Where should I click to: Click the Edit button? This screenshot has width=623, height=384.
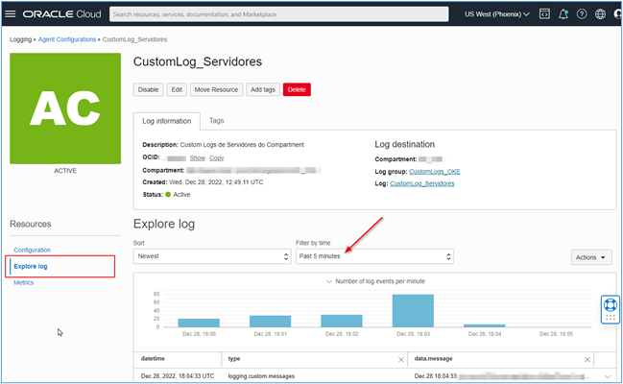click(177, 89)
